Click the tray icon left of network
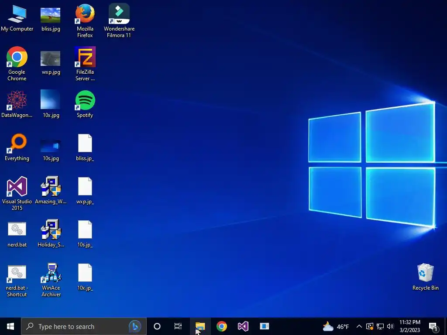Screen dimensions: 447x335 click(x=370, y=326)
